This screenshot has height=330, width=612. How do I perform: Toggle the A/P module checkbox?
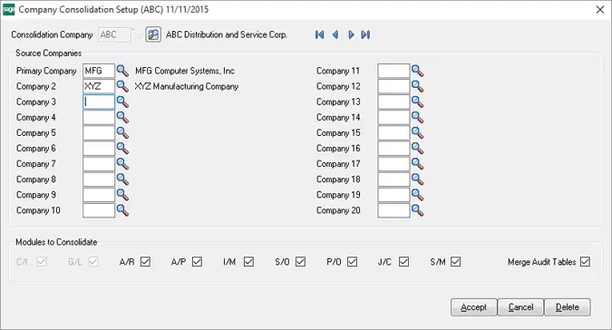197,262
